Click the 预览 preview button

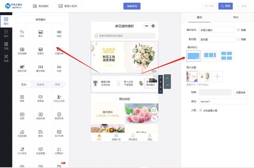point(225,6)
